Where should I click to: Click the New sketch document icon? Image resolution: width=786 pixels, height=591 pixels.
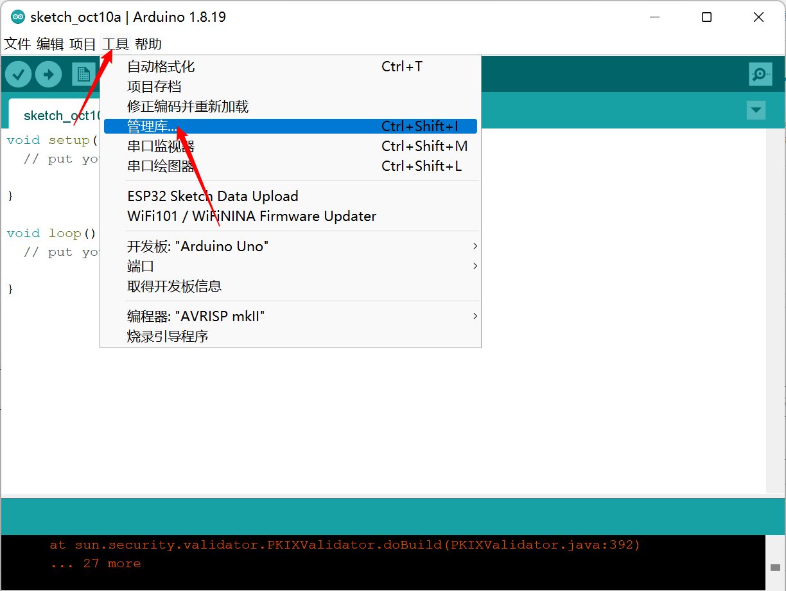click(83, 75)
